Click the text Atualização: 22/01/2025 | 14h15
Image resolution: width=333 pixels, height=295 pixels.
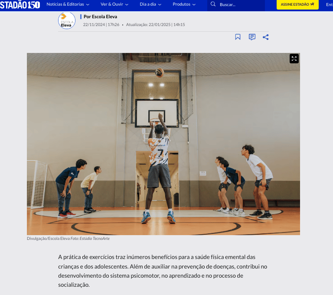(156, 25)
